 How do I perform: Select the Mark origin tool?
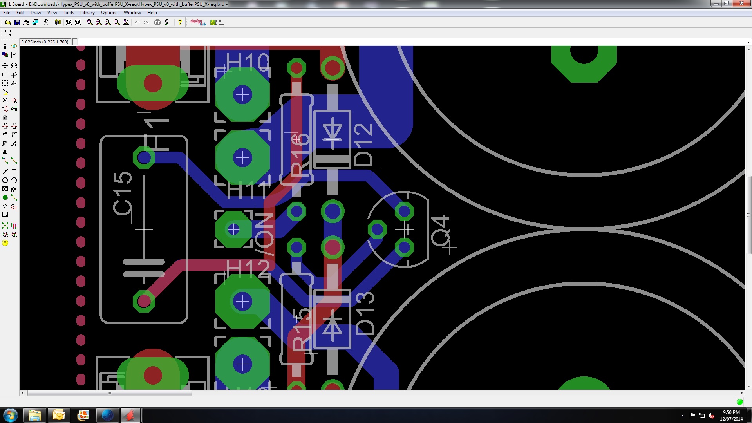[x=14, y=55]
